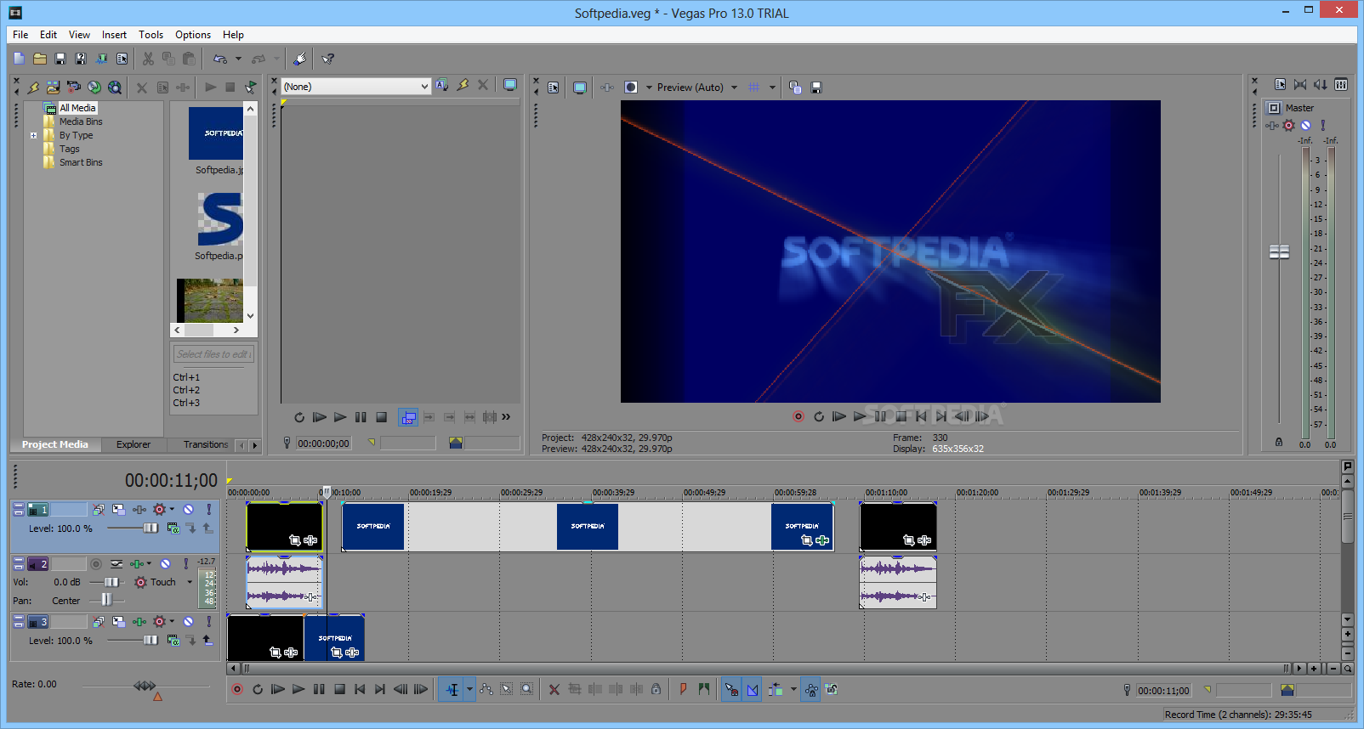Click the Master volume fader
This screenshot has width=1364, height=729.
click(x=1279, y=251)
